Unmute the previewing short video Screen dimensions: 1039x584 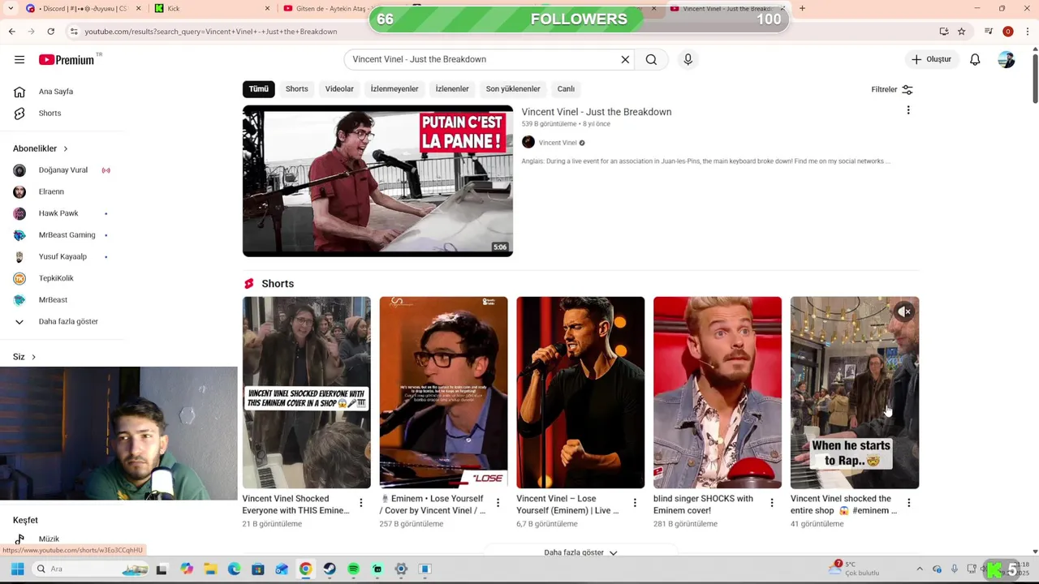[x=904, y=311]
